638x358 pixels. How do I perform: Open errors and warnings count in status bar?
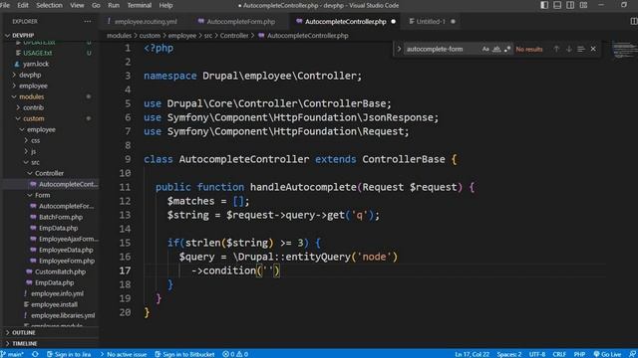(235, 354)
